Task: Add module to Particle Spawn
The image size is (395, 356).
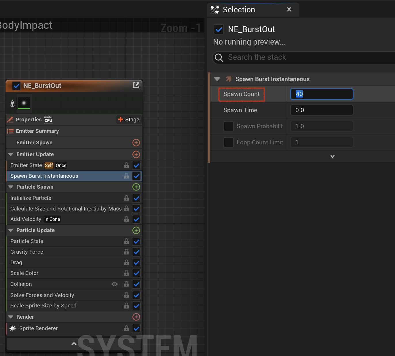Action: [136, 187]
